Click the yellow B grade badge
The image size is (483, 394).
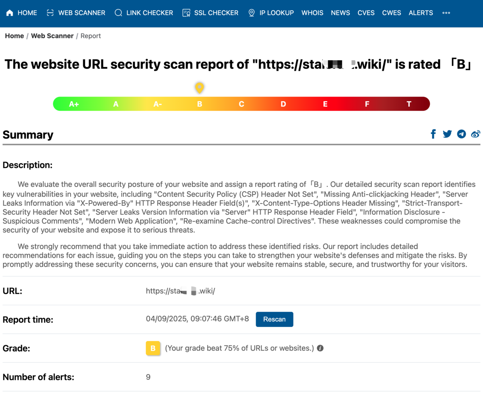153,348
